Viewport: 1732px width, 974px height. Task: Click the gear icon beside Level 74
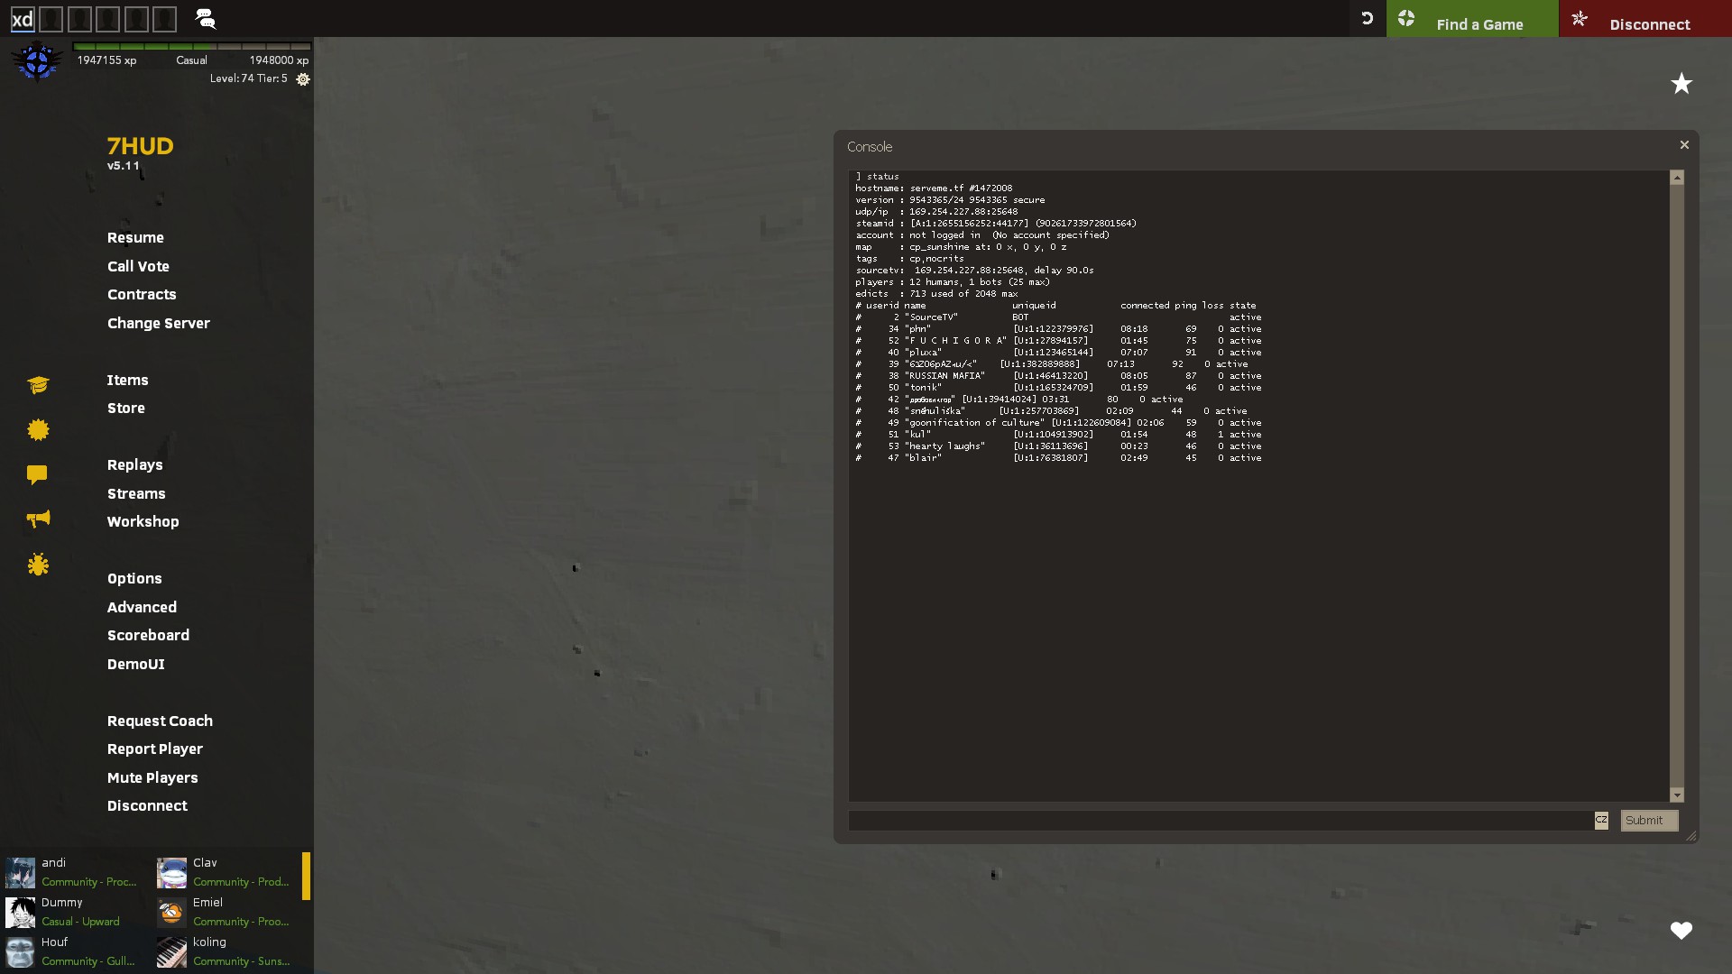pyautogui.click(x=303, y=79)
